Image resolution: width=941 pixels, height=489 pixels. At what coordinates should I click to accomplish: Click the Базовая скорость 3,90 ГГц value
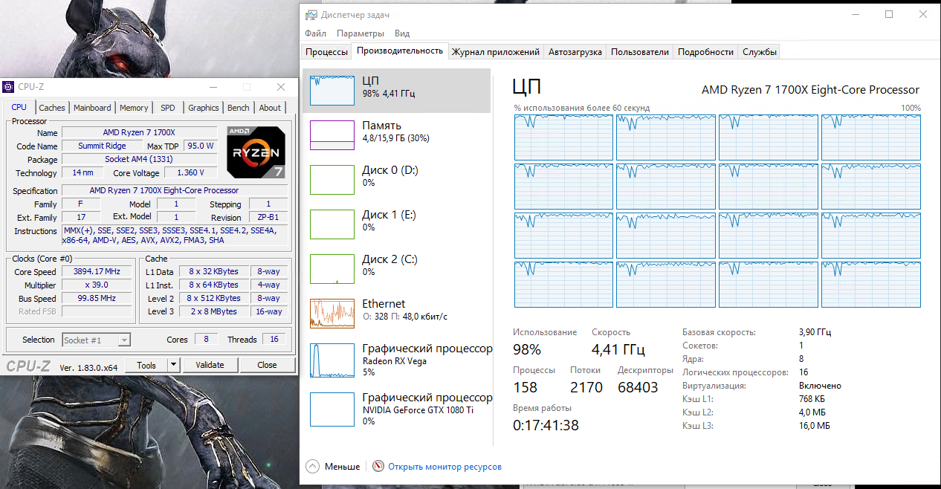click(815, 332)
